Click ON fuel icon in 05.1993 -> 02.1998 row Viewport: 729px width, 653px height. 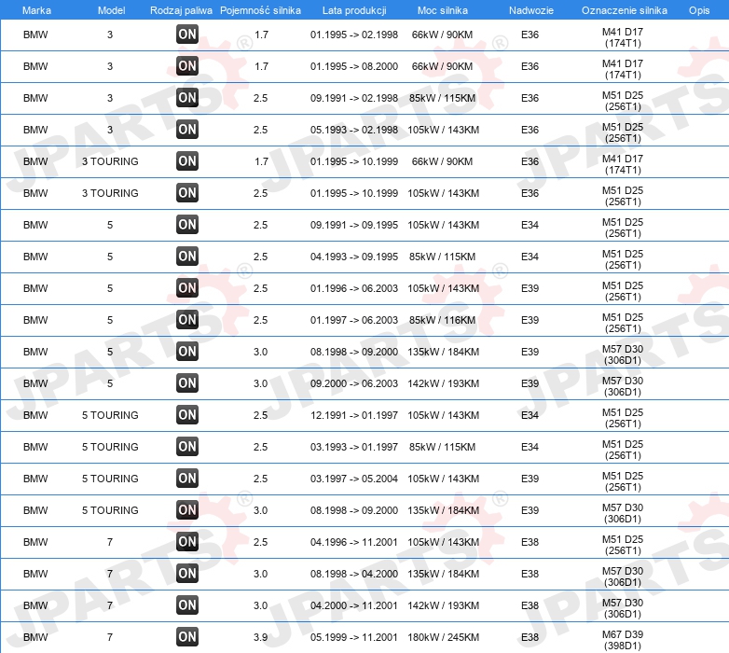click(x=187, y=130)
